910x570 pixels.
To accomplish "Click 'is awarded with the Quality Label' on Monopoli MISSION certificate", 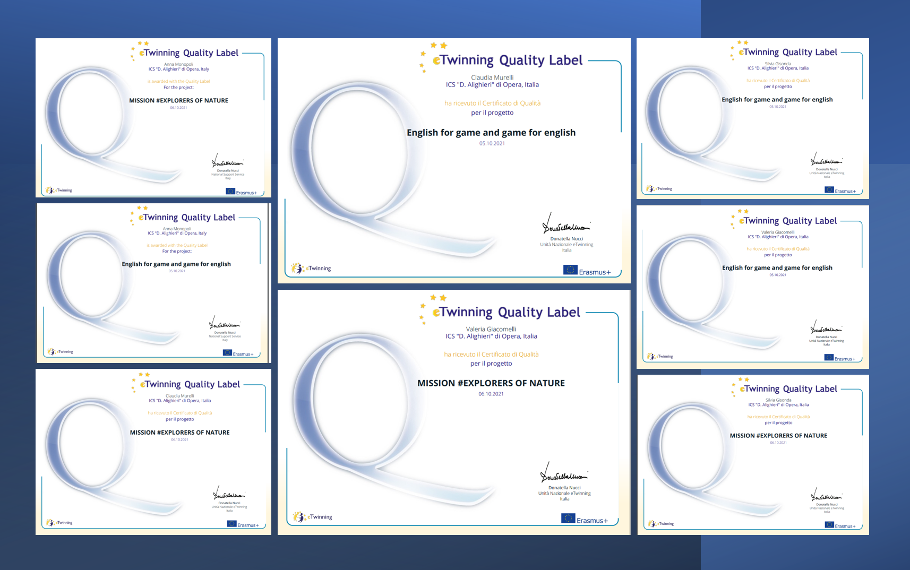I will [x=179, y=81].
